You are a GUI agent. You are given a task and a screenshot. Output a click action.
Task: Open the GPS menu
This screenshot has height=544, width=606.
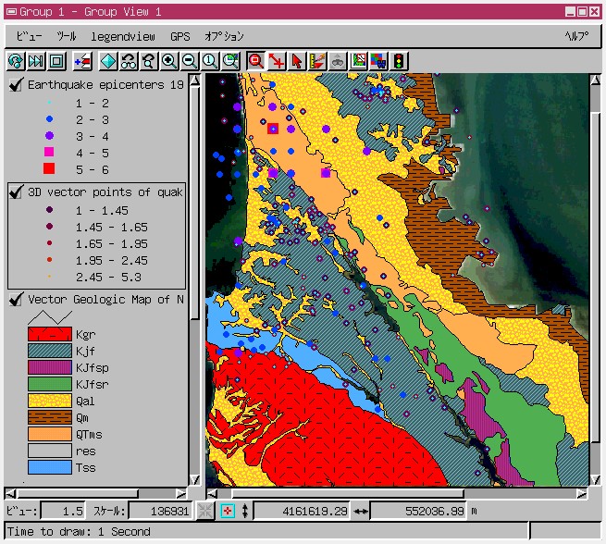(x=179, y=36)
